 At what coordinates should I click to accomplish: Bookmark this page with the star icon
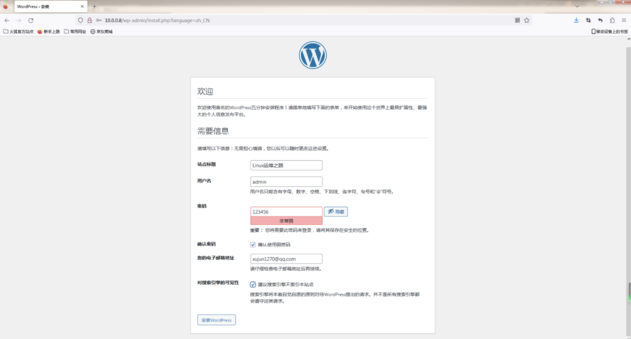(x=526, y=20)
